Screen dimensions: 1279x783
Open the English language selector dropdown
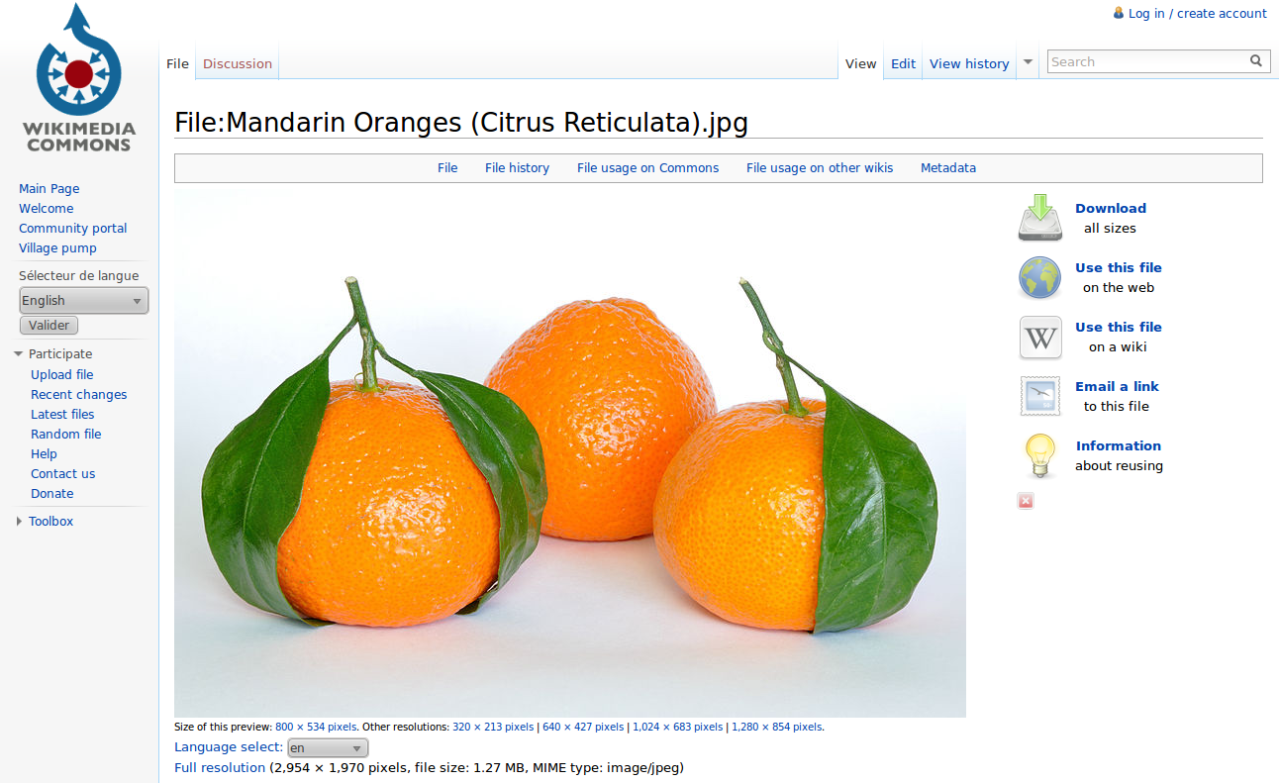pos(84,301)
